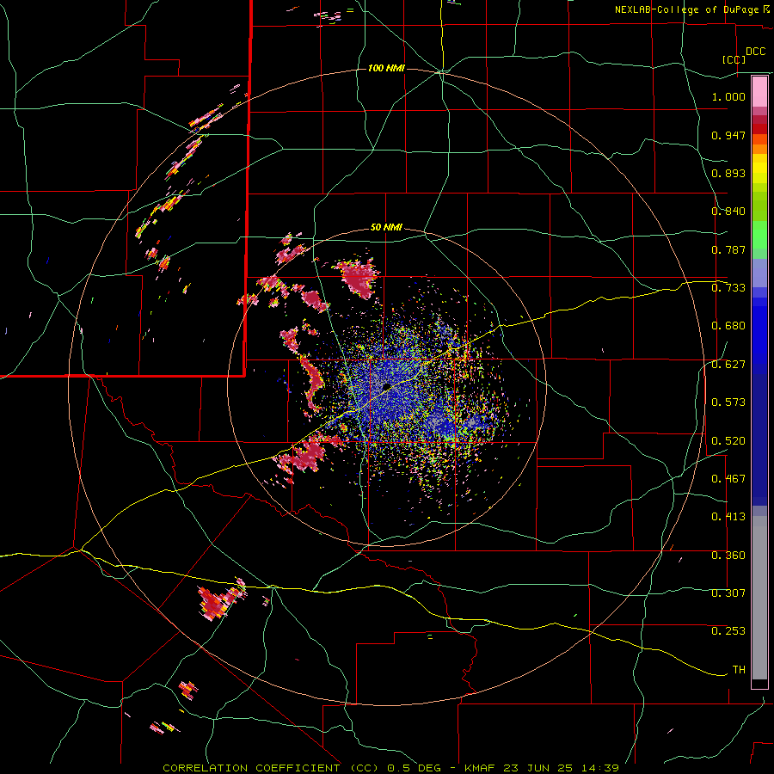
Task: Click the 0.467 legend value
Action: [728, 479]
